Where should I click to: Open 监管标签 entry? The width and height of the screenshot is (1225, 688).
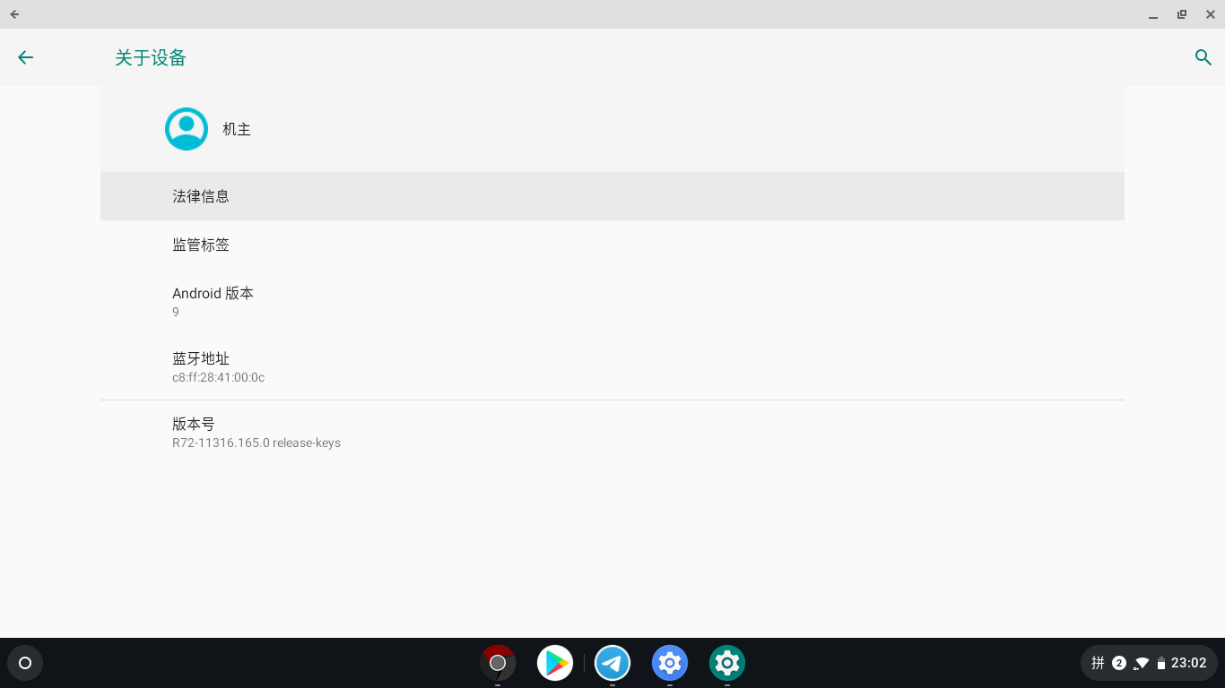point(612,245)
